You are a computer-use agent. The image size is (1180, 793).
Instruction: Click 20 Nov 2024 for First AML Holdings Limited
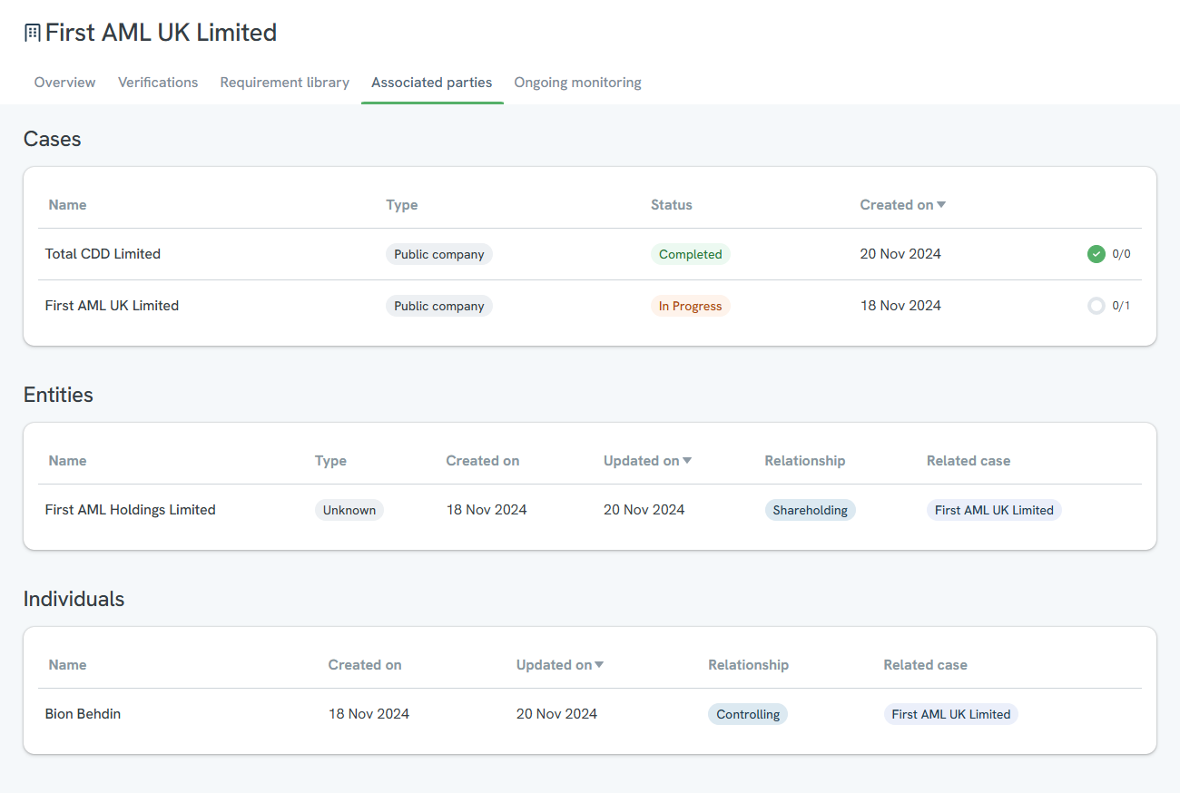pyautogui.click(x=644, y=510)
